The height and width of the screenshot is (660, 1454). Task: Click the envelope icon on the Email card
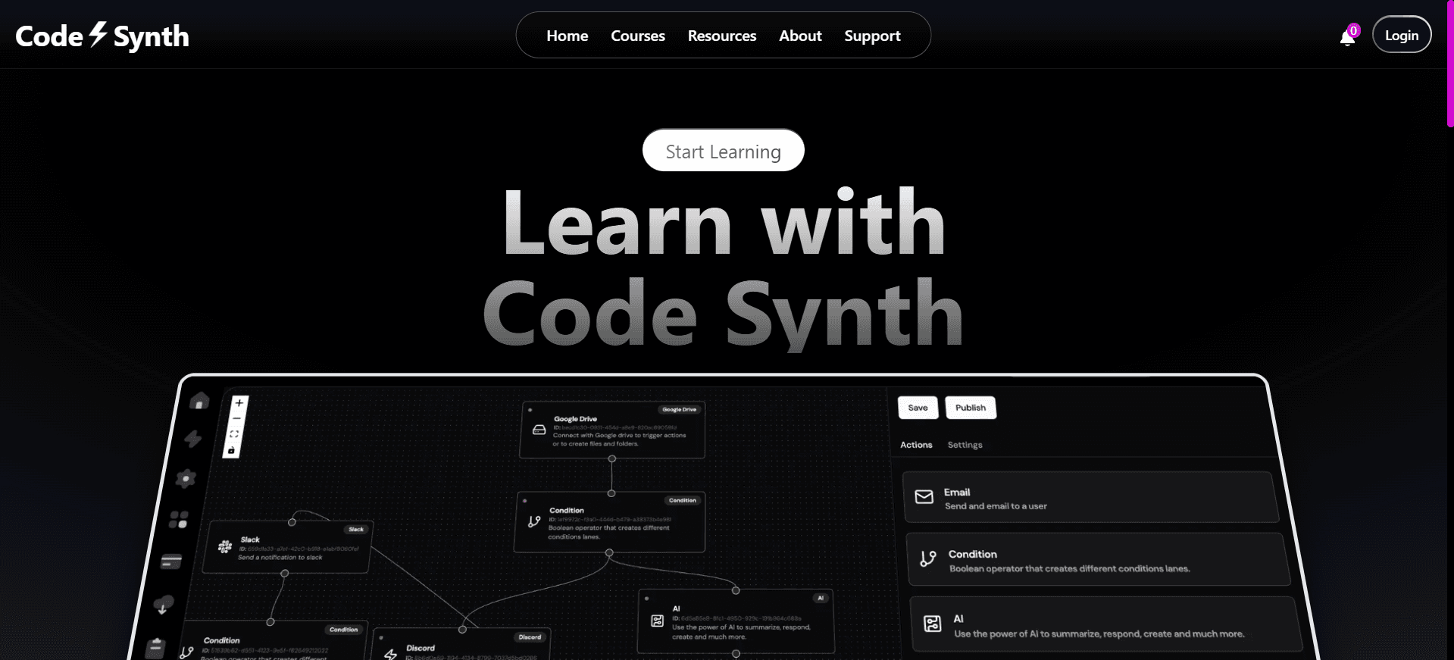point(924,497)
